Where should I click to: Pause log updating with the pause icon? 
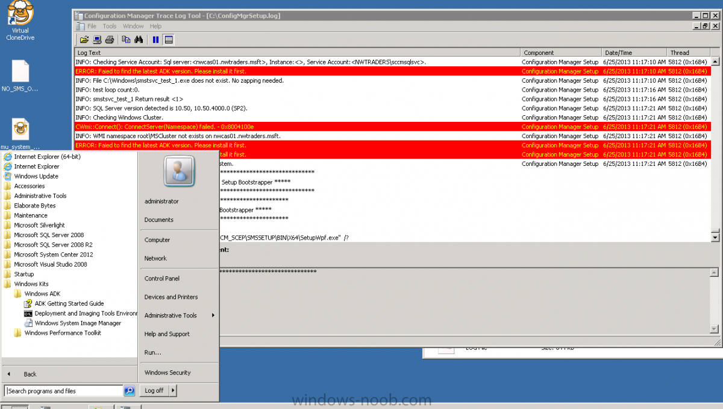click(x=155, y=40)
